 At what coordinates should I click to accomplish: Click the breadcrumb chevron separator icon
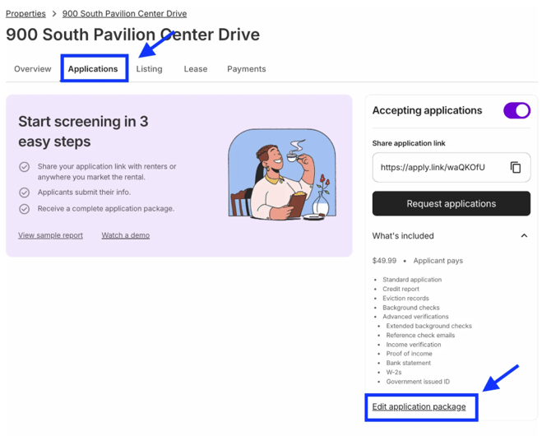click(x=54, y=14)
